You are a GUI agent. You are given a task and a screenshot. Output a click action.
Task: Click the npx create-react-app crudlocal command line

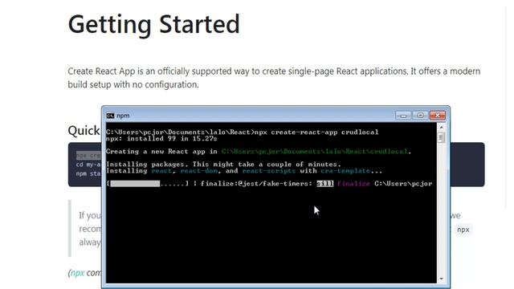242,132
